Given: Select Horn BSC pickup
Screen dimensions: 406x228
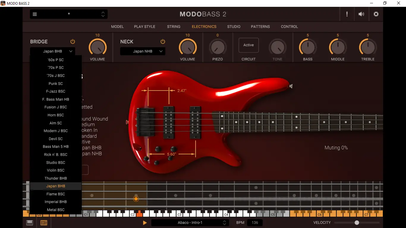Looking at the screenshot, I should tap(56, 115).
